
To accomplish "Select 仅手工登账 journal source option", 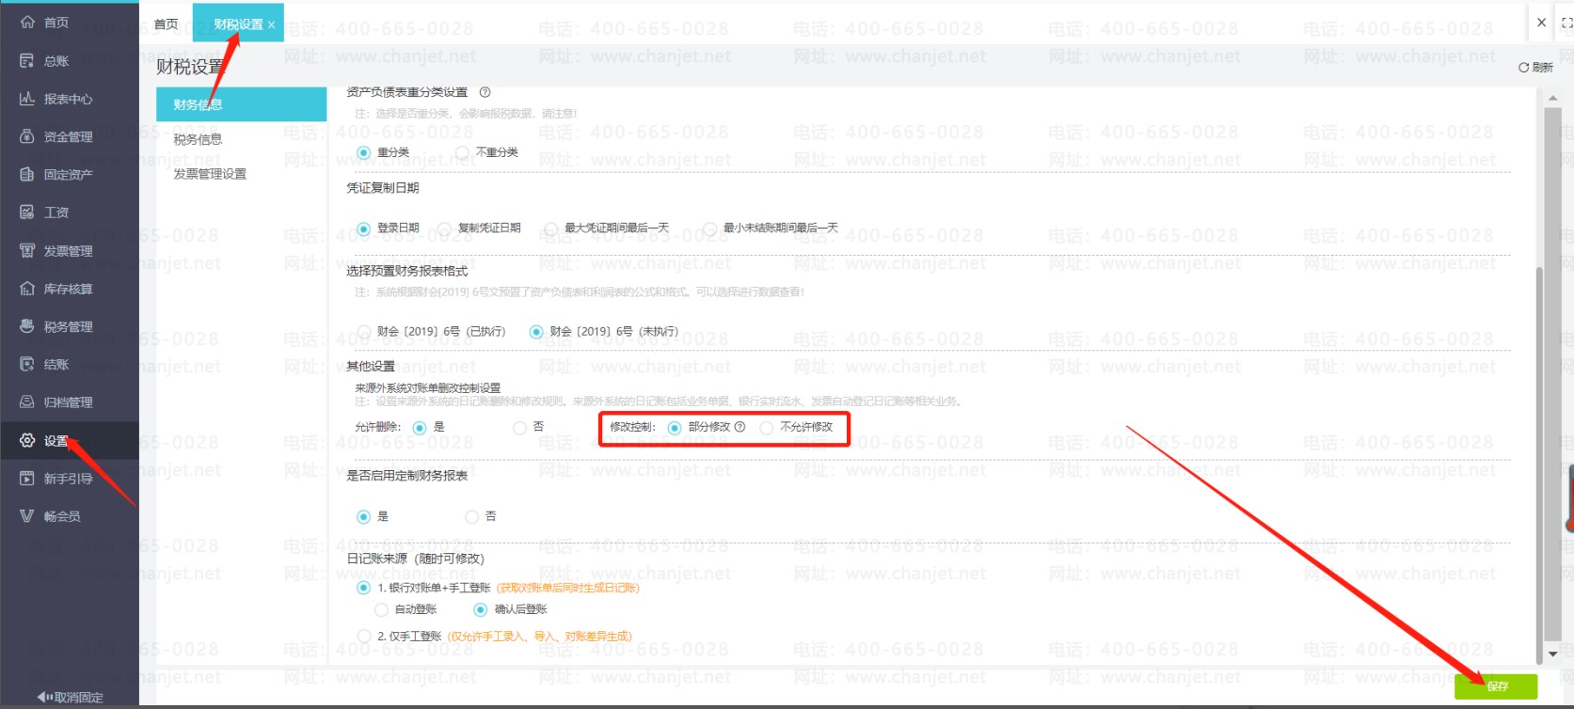I will (364, 637).
